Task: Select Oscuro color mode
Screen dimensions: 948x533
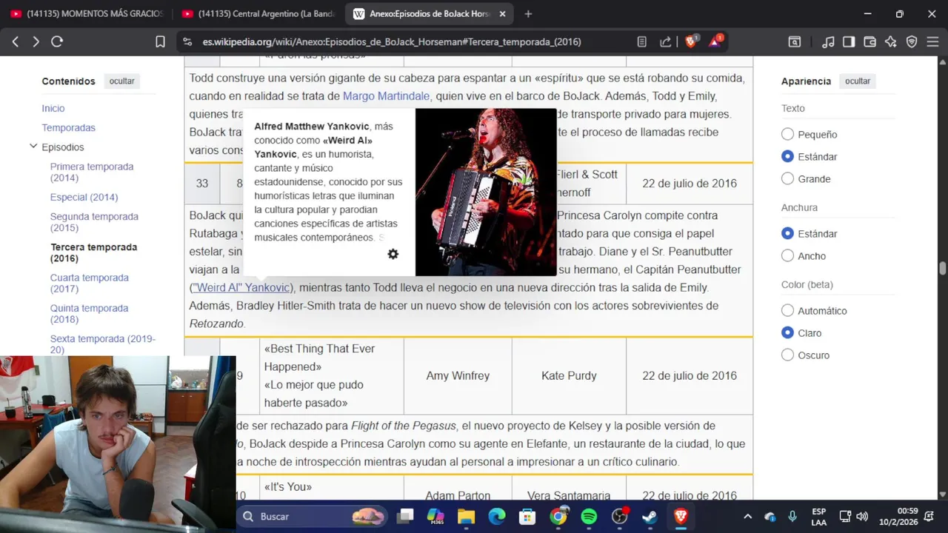Action: point(787,355)
